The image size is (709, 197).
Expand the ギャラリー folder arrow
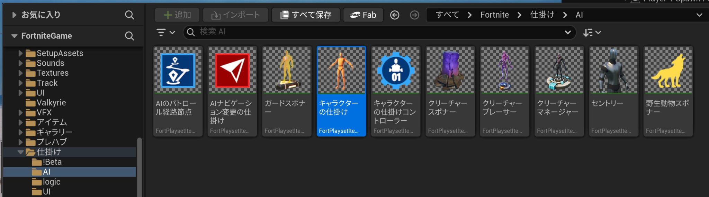[x=20, y=132]
